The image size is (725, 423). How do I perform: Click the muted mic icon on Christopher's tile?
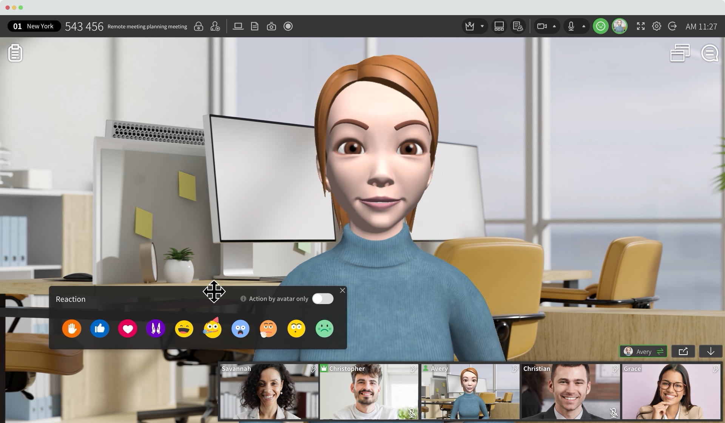pos(412,413)
